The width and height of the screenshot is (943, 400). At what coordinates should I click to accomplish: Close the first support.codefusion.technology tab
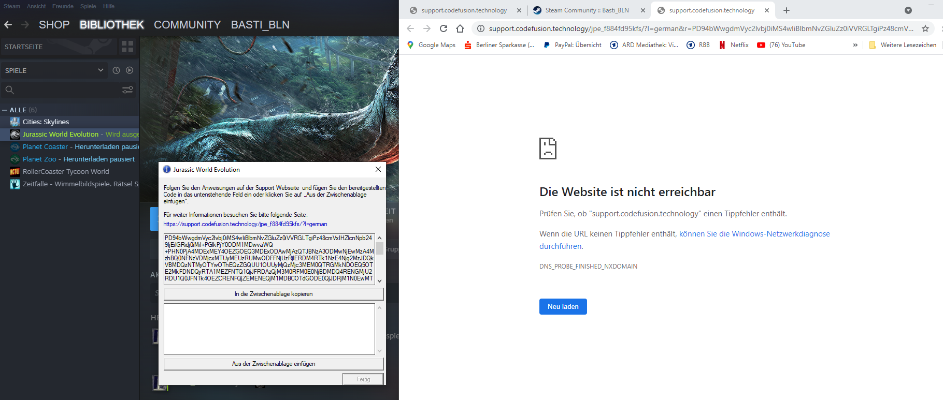tap(519, 10)
